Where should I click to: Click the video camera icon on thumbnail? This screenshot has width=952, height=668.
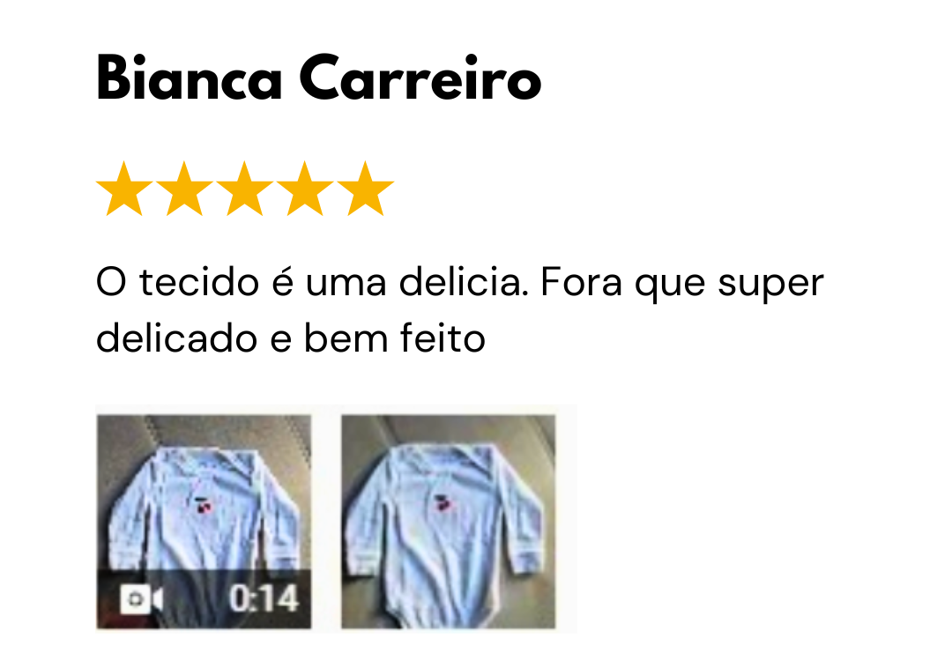tap(141, 599)
